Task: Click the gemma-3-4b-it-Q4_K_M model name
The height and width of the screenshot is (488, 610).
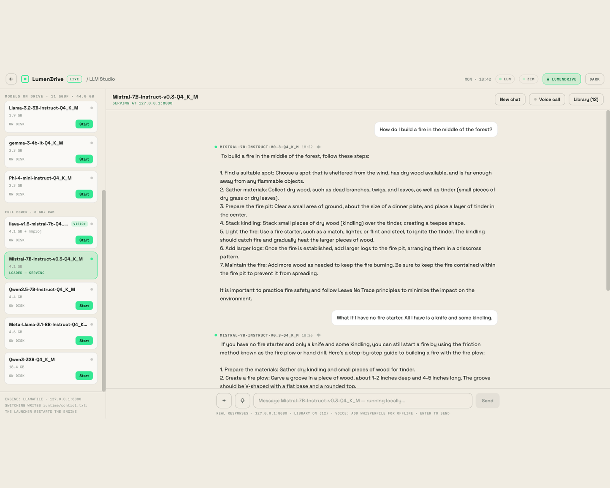Action: pos(36,143)
